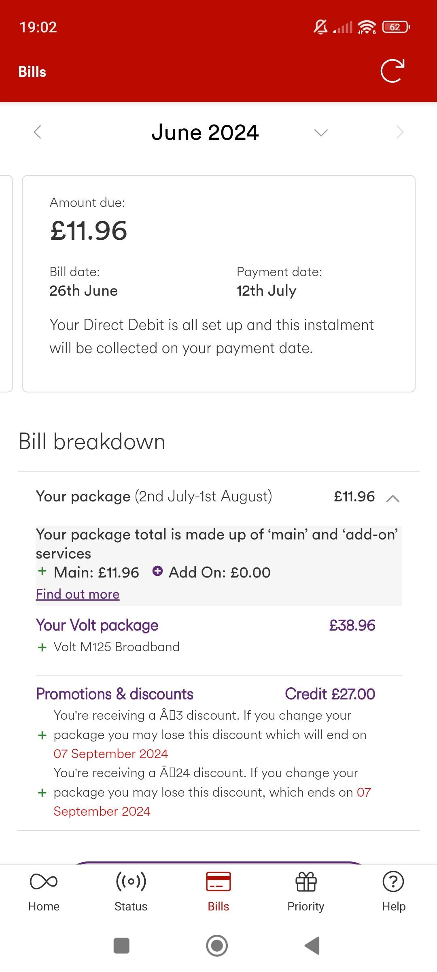Open the June 2024 month dropdown
This screenshot has height=972, width=437.
[x=321, y=132]
